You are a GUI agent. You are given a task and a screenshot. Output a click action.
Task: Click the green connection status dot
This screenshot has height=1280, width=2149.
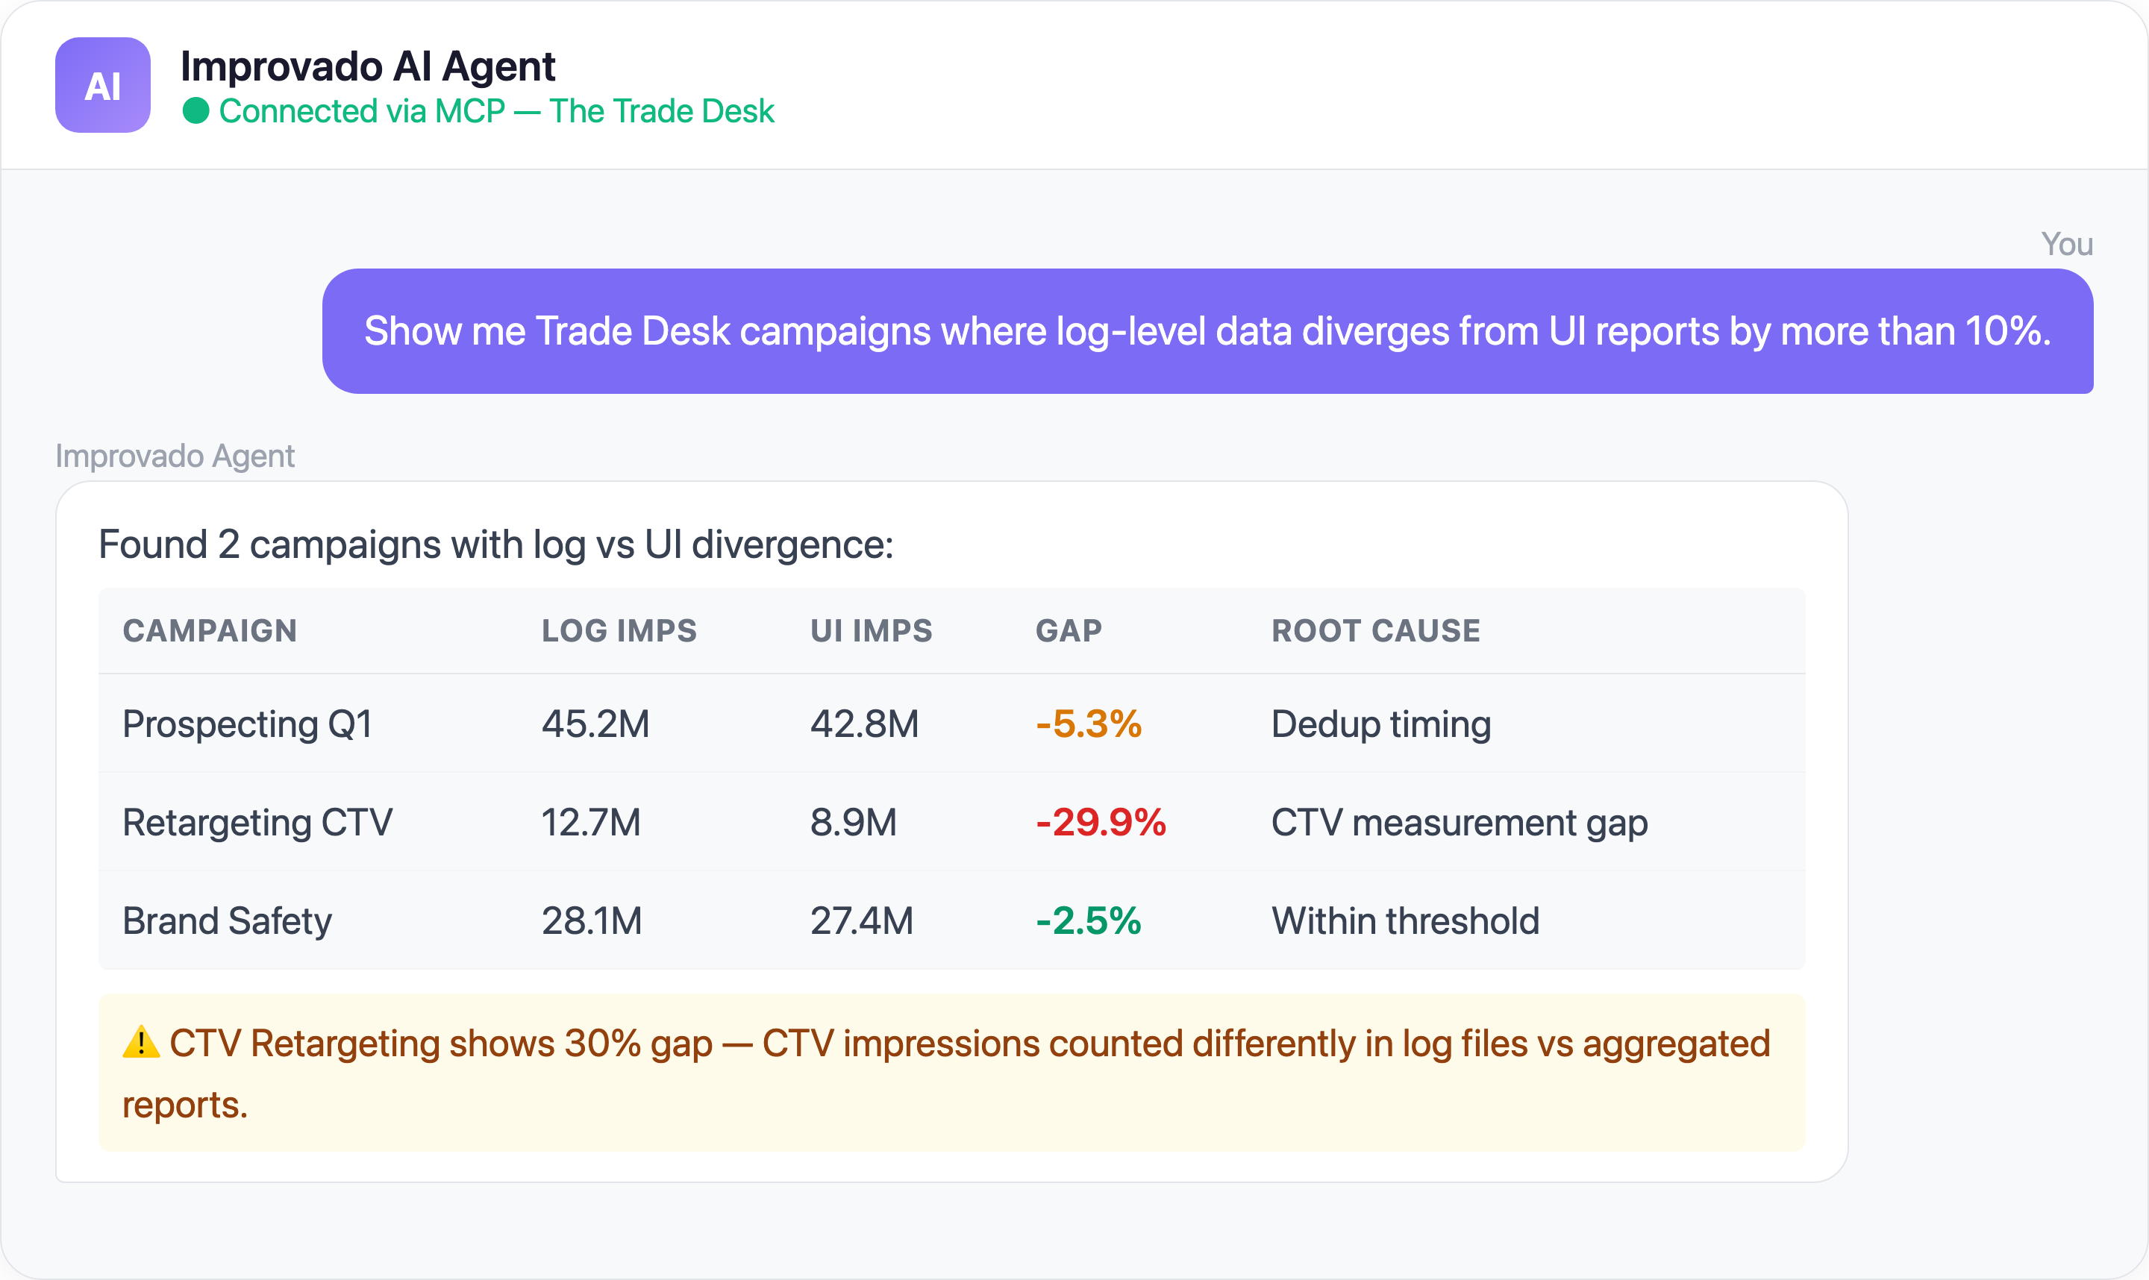(198, 110)
